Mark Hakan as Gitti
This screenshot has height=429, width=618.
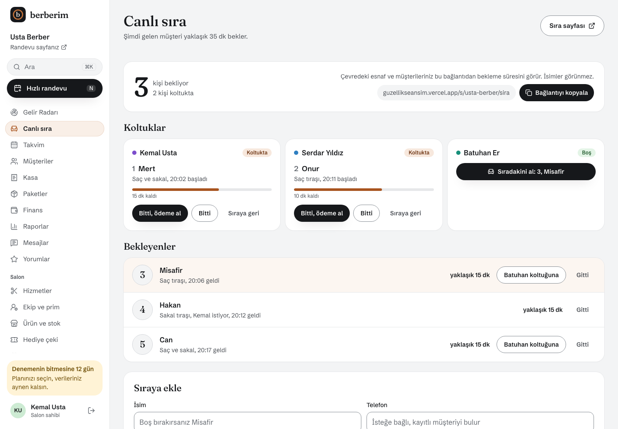[x=582, y=310]
